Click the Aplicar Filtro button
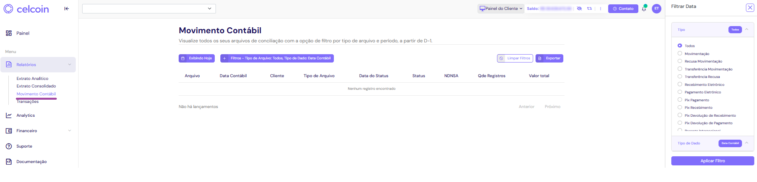Viewport: 757px width, 182px height. (713, 161)
